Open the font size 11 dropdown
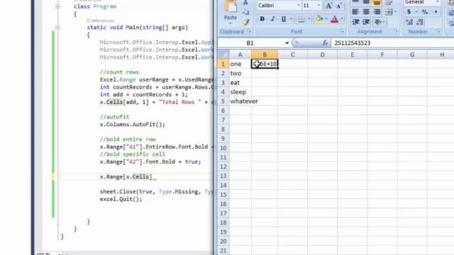Screen dimensions: 454x255 (x=319, y=6)
